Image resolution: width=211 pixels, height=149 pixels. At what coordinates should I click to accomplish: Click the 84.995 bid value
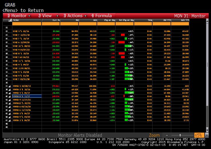tap(75, 31)
